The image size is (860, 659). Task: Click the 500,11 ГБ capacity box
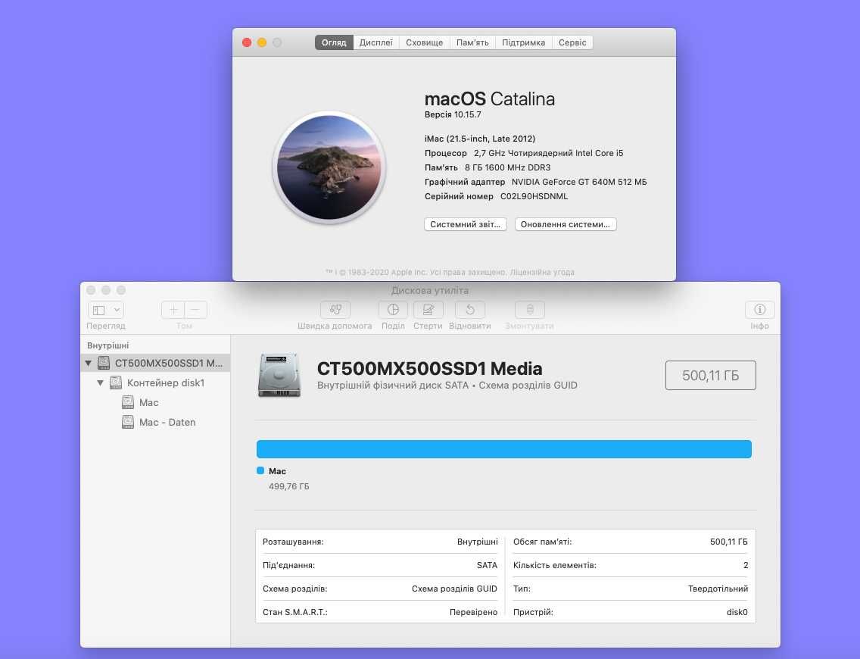pos(711,375)
